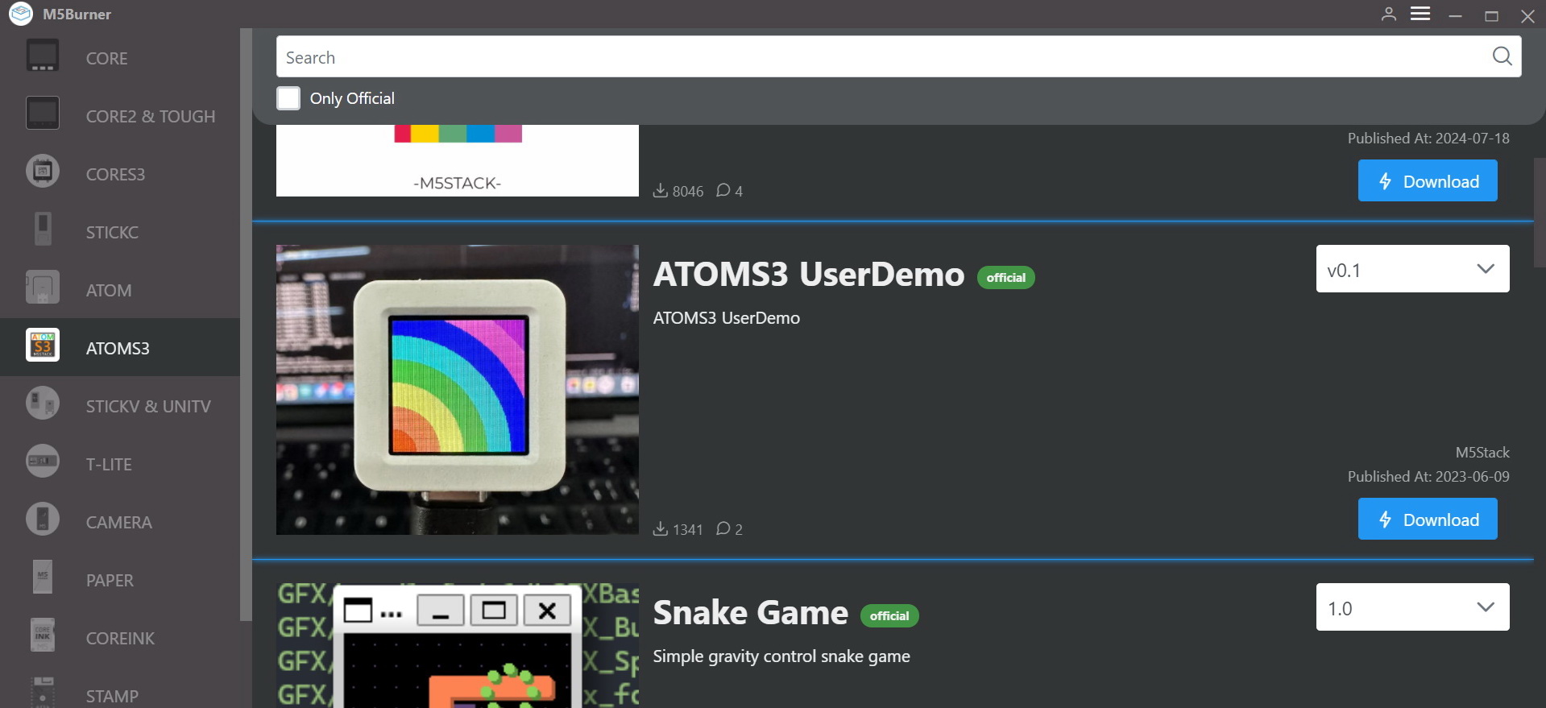The width and height of the screenshot is (1546, 708).
Task: Click the M5Burner logo icon
Action: pos(20,14)
